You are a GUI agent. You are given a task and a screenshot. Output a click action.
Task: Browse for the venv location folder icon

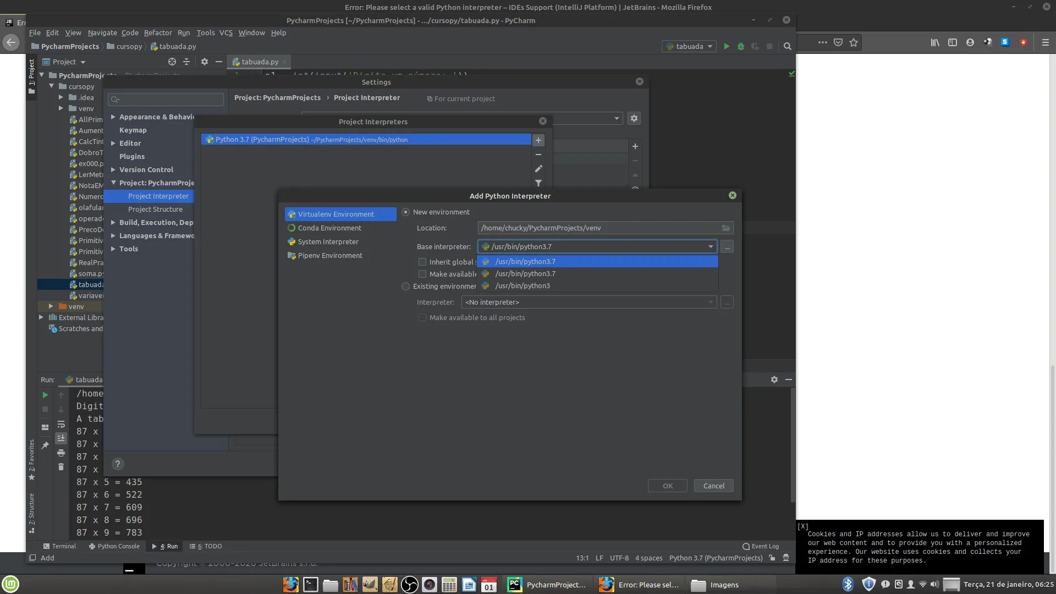[x=726, y=228]
